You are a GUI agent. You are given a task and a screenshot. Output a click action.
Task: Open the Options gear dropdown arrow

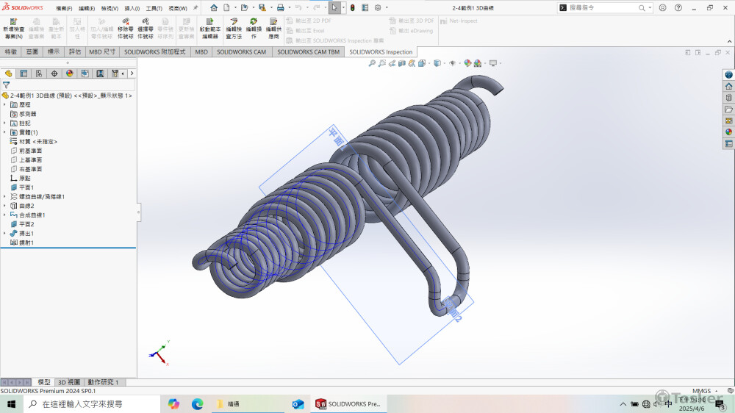(387, 7)
